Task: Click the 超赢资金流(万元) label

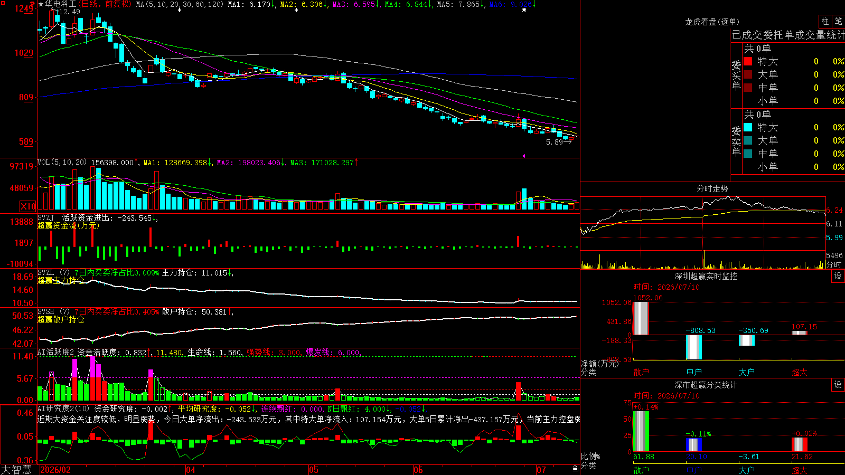Action: 68,225
